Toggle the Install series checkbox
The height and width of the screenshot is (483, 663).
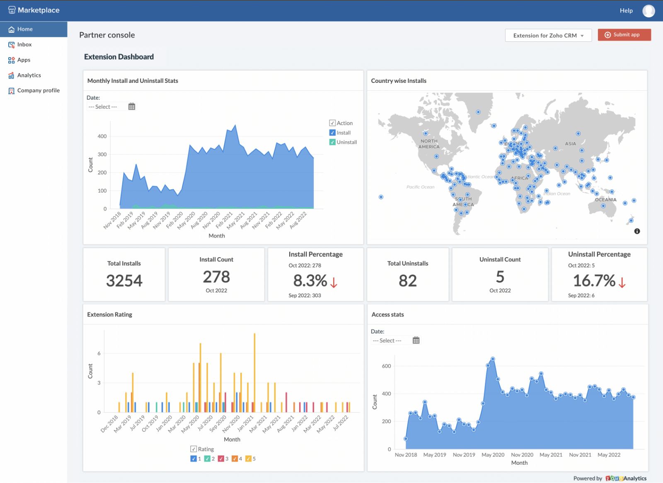(x=332, y=133)
